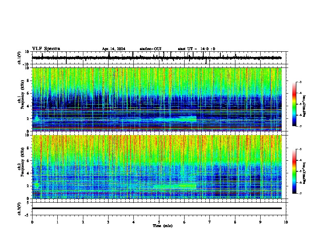Click the -3 tick on the ch.2 color bar
The width and height of the screenshot is (322, 249).
point(300,149)
